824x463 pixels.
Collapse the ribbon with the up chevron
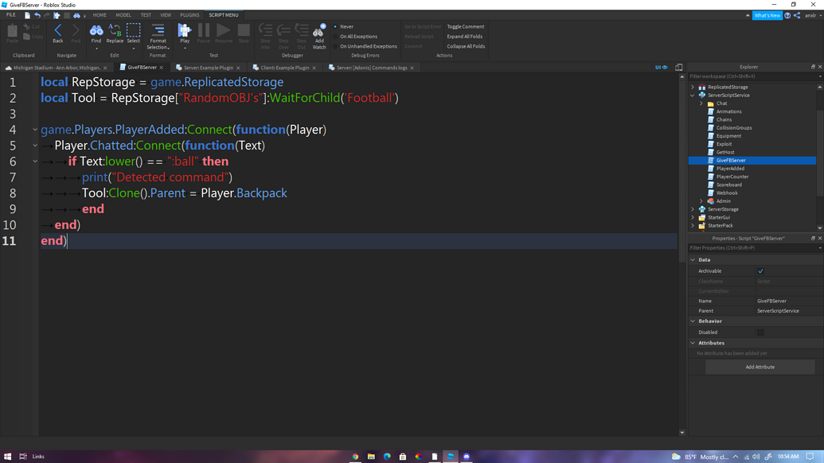(x=748, y=15)
